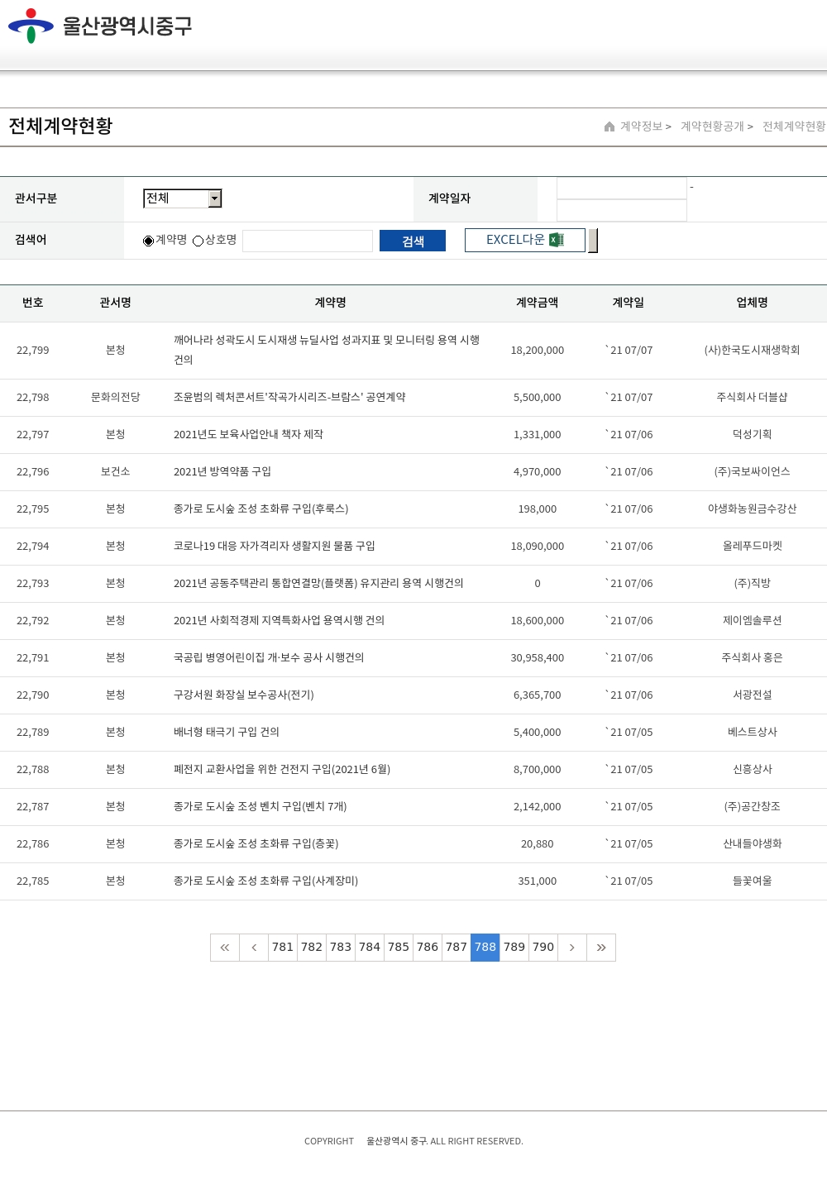Go to page 789

(x=514, y=948)
